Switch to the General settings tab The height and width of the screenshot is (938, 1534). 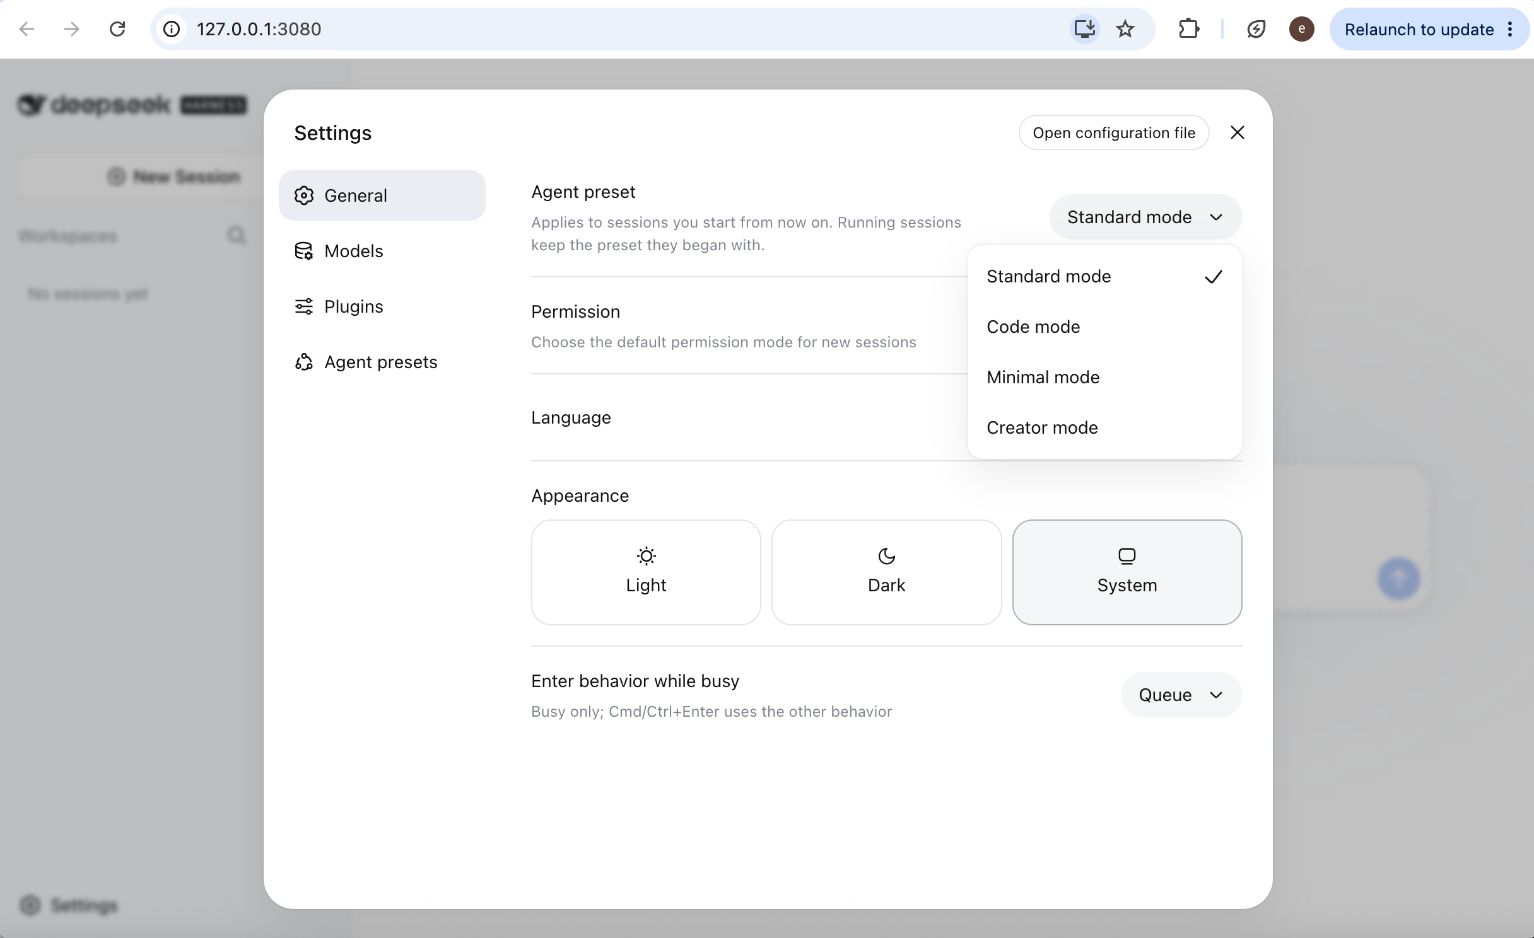(x=382, y=195)
